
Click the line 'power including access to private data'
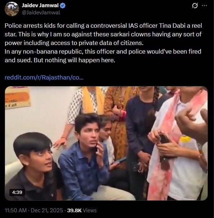74,43
